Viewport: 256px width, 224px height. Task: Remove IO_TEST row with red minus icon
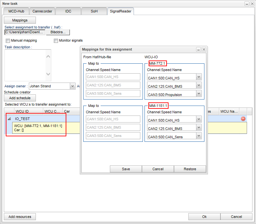243,119
